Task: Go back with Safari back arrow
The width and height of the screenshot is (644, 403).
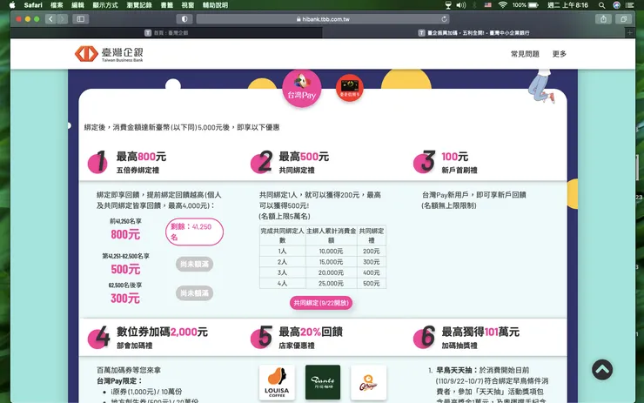Action: click(50, 19)
